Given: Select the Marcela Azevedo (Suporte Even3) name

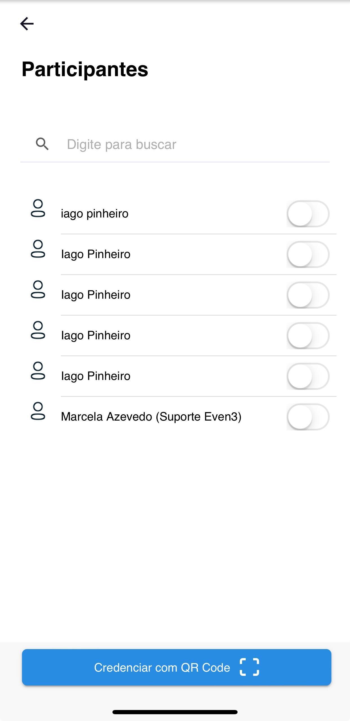Looking at the screenshot, I should (151, 417).
